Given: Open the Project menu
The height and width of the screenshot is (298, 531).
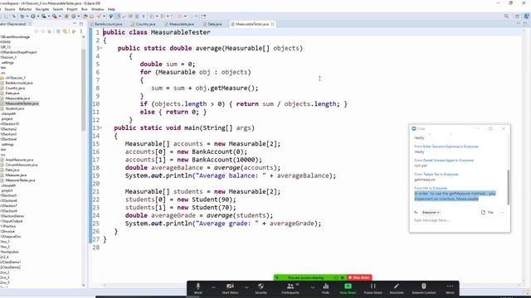Looking at the screenshot, I should (x=72, y=9).
